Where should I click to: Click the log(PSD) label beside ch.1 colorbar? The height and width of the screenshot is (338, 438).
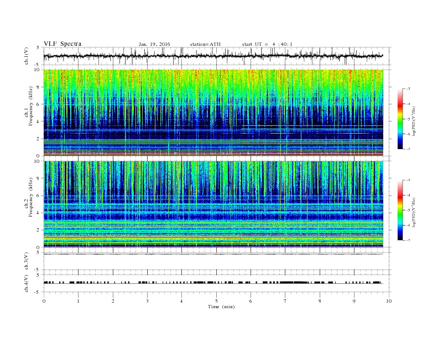click(414, 120)
